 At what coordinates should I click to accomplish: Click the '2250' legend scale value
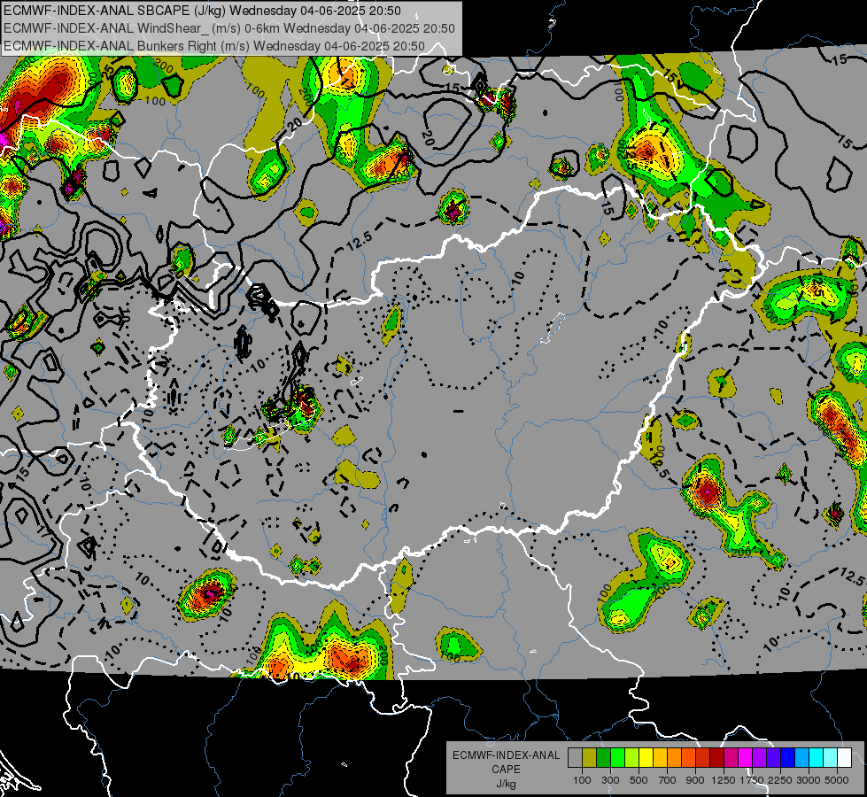tap(780, 780)
